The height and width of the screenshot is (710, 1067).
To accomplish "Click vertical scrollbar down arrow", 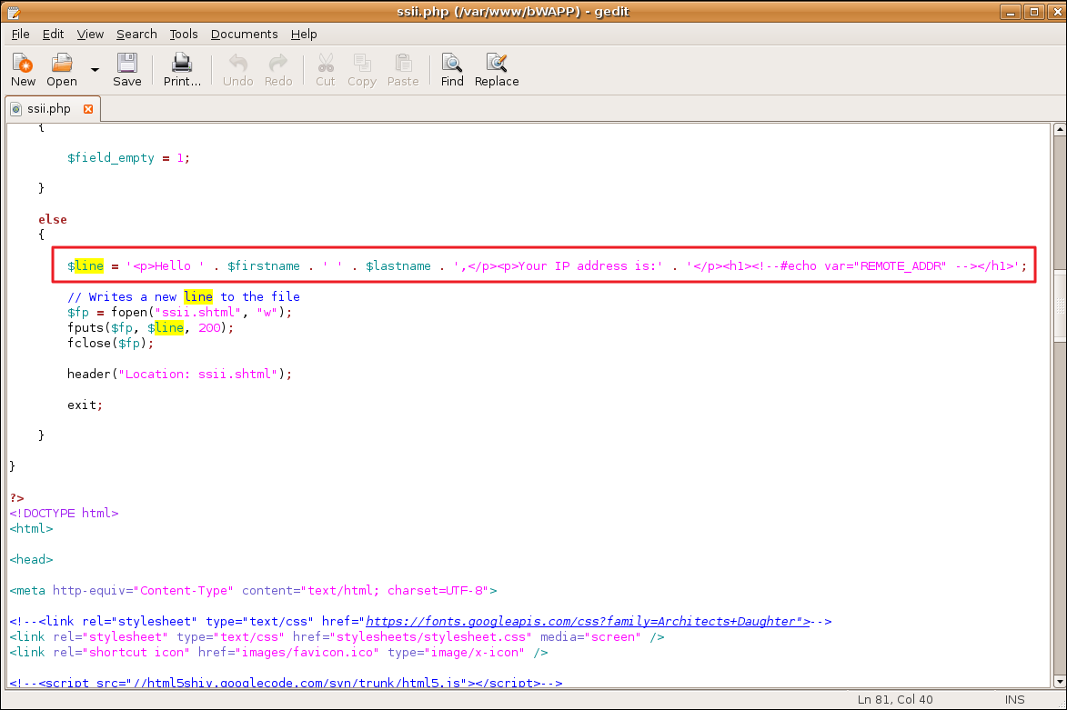I will (x=1060, y=682).
